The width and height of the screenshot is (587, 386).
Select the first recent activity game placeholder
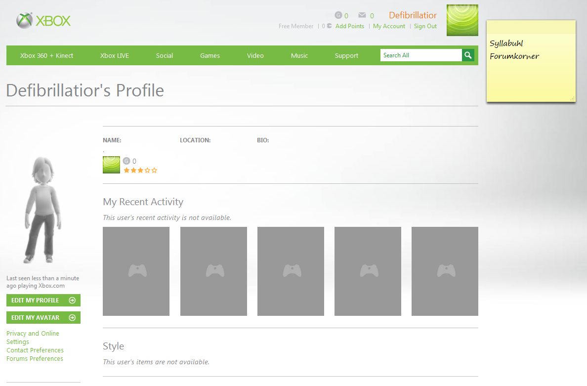136,271
